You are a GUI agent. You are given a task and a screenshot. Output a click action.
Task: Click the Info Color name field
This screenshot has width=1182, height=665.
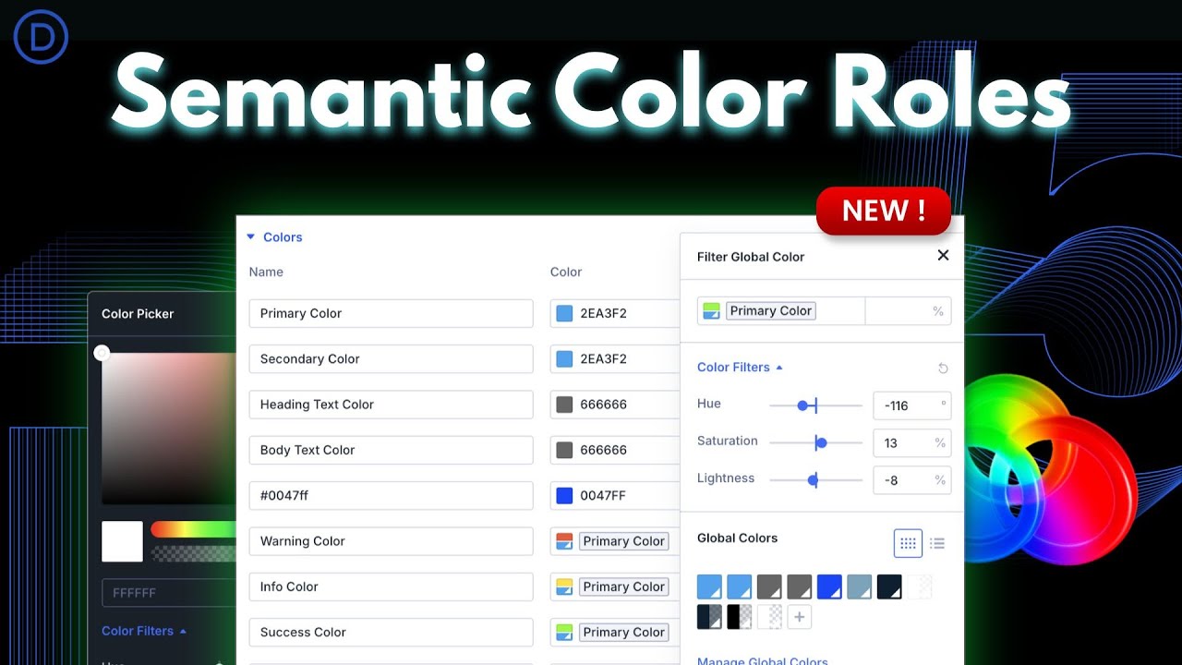pos(392,586)
